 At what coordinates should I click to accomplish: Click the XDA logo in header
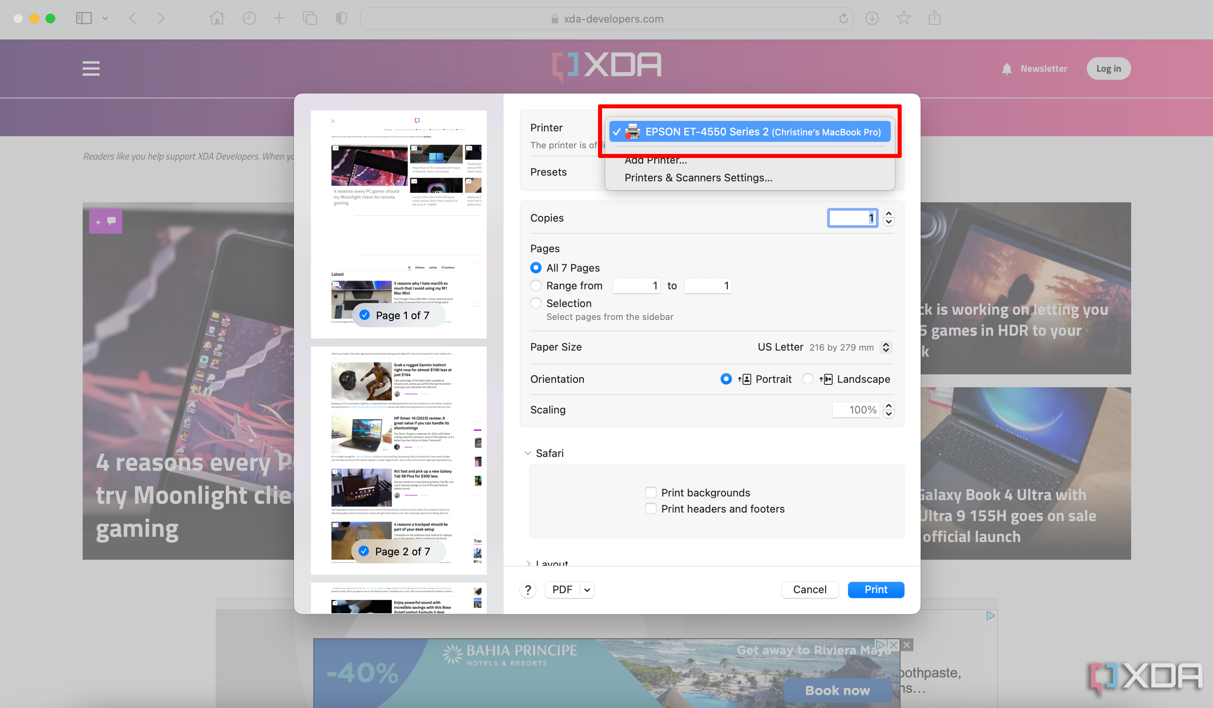pyautogui.click(x=606, y=66)
